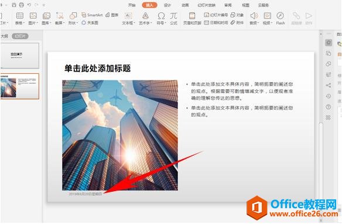Switch to the 设计 design tab
The height and width of the screenshot is (224, 342).
click(x=167, y=5)
